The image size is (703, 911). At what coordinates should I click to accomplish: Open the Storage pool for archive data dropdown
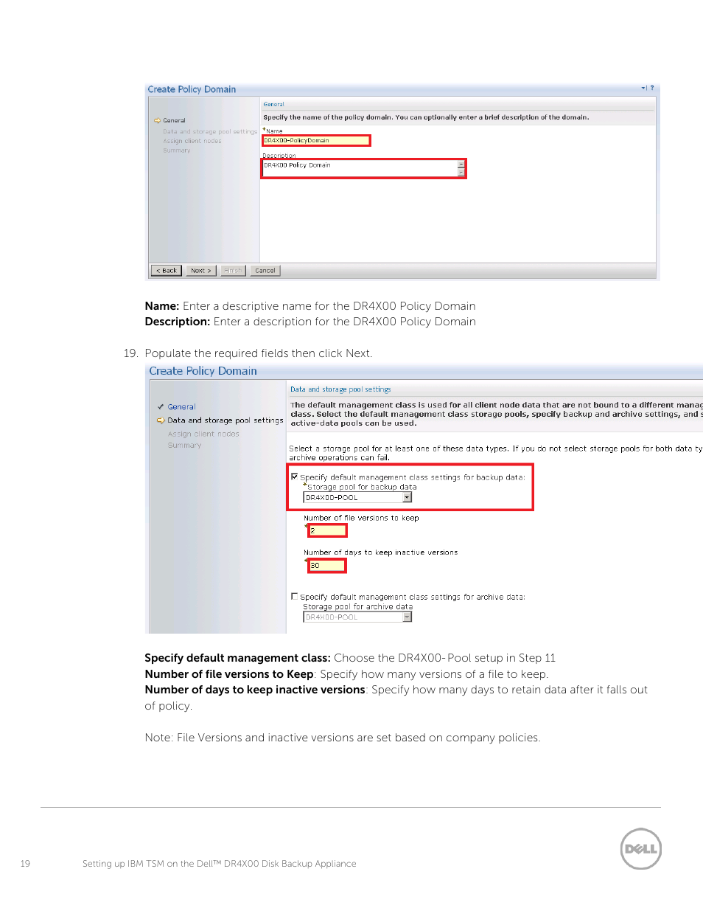click(x=407, y=617)
